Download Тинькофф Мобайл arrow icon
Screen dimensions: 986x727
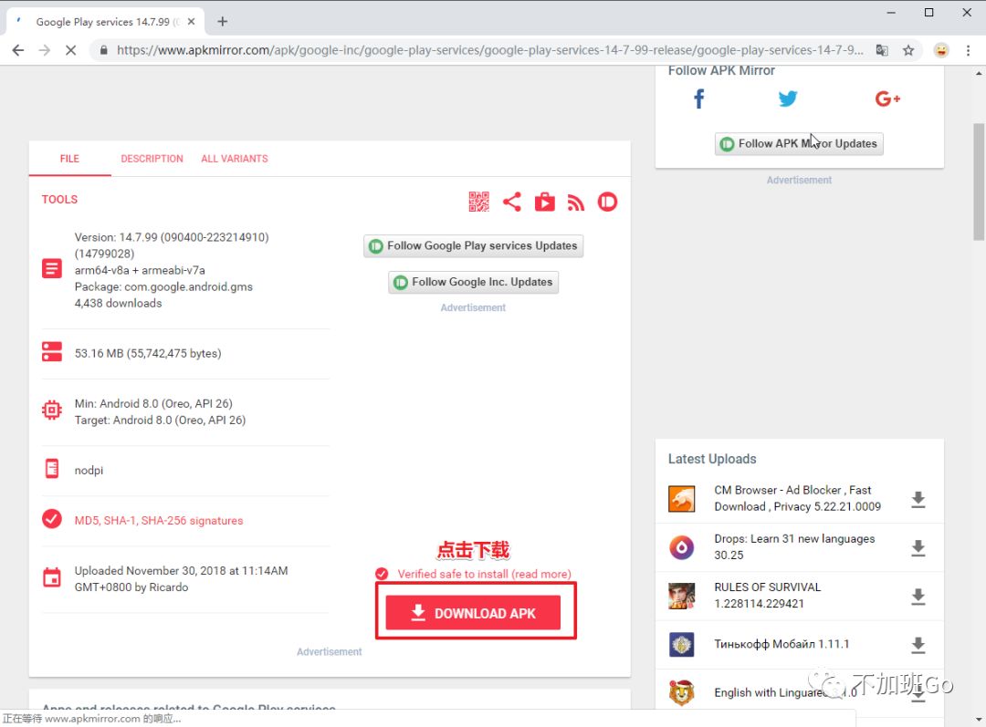tap(918, 645)
